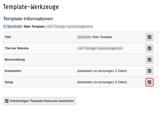Click the Template-Werkzeuge page heading
Viewport: 159px width, 113px height.
[31, 7]
